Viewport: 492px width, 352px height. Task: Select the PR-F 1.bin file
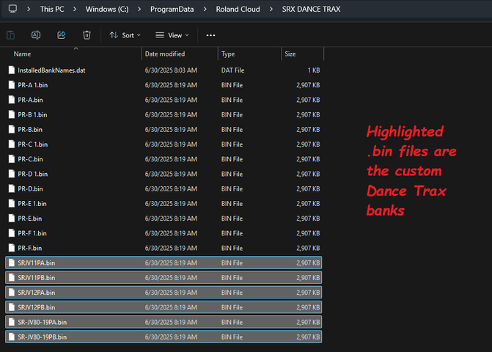(x=164, y=233)
